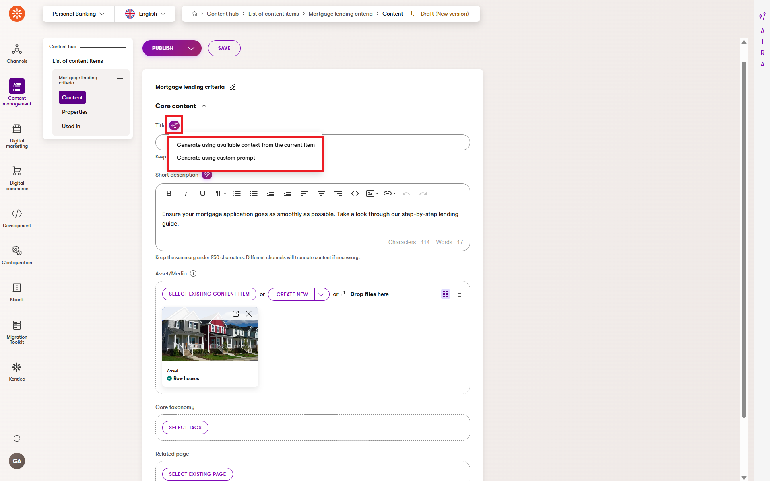Click the AI icon beside Short description
This screenshot has height=481, width=770.
click(207, 175)
